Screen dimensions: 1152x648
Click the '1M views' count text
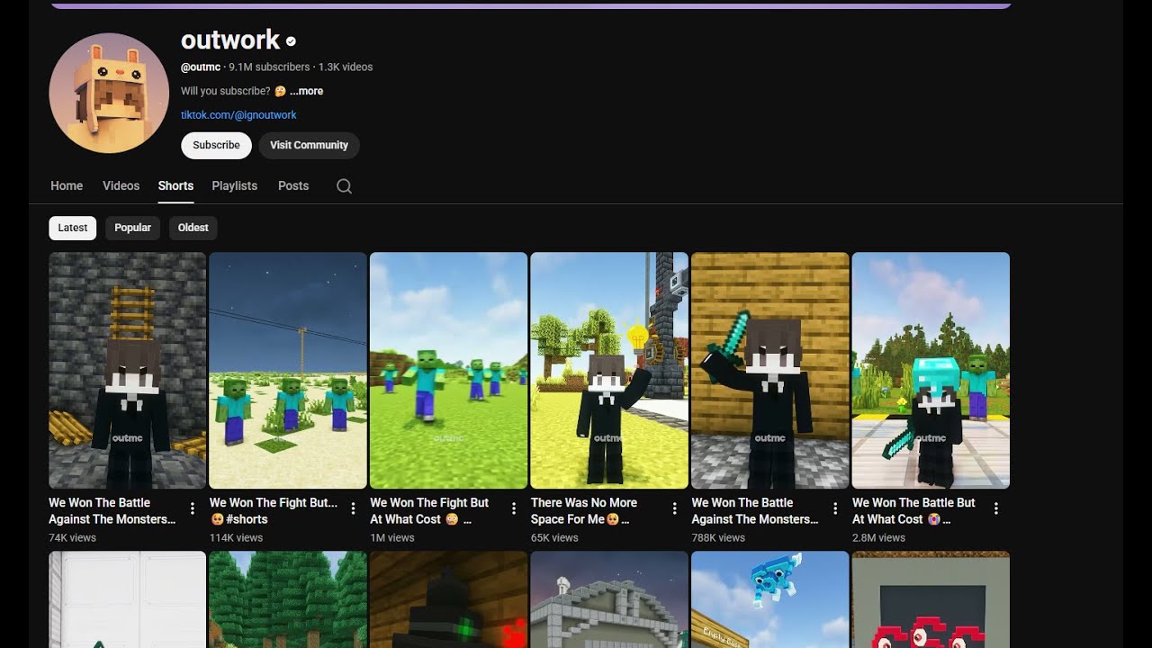[392, 537]
